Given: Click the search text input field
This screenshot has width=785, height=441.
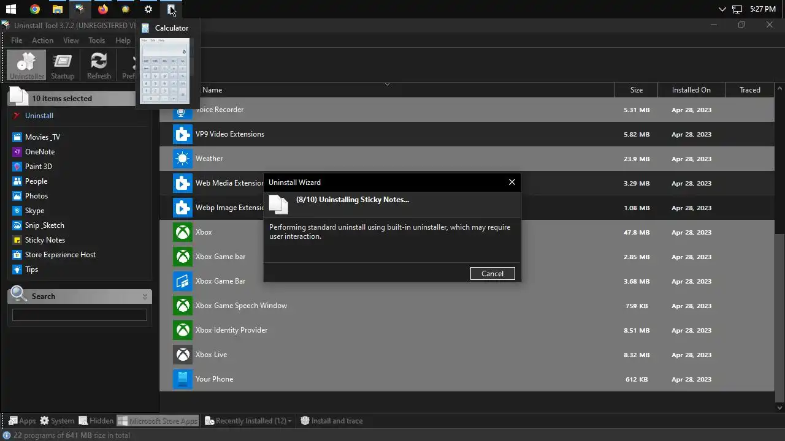Looking at the screenshot, I should click(80, 315).
